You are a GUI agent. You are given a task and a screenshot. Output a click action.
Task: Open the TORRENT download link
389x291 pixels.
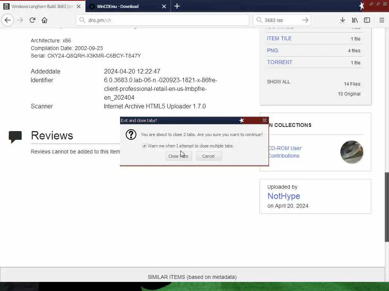point(280,63)
